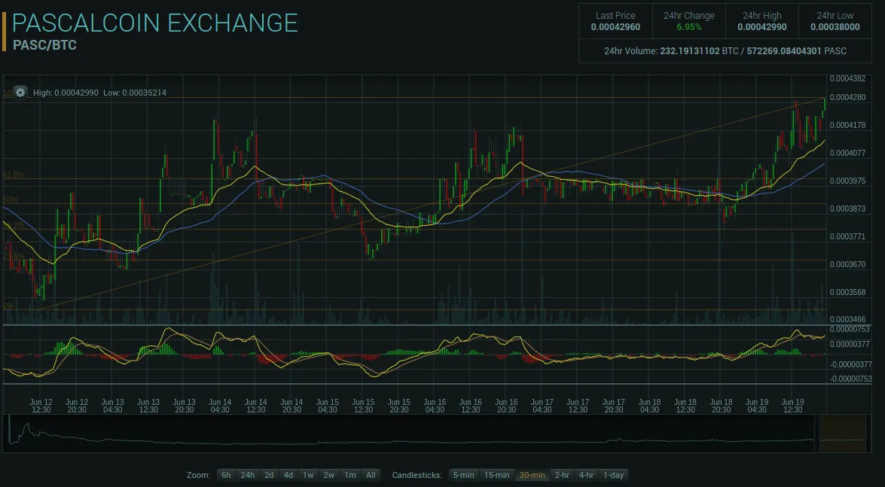Image resolution: width=885 pixels, height=487 pixels.
Task: Open chart settings gear icon
Action: pos(20,93)
